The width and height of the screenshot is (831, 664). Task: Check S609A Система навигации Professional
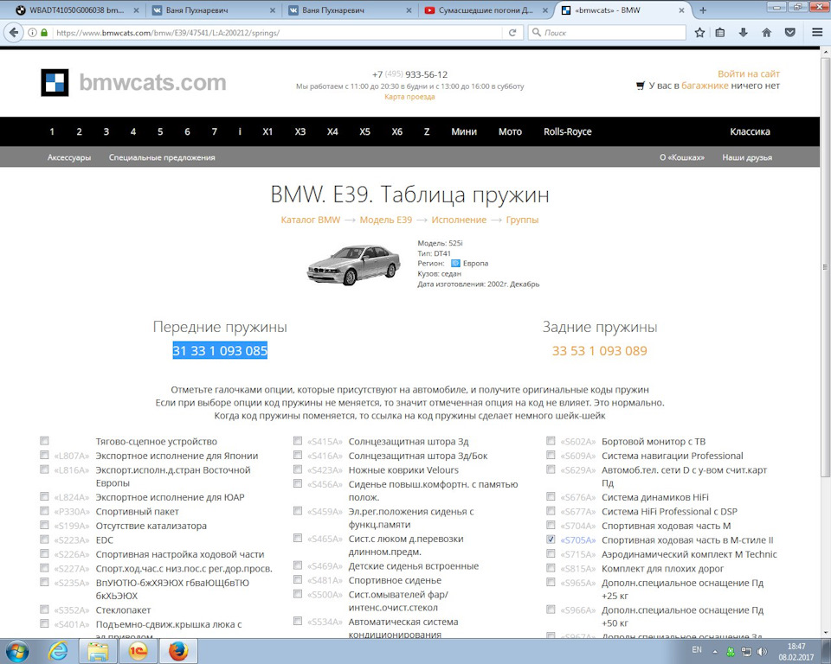[551, 455]
